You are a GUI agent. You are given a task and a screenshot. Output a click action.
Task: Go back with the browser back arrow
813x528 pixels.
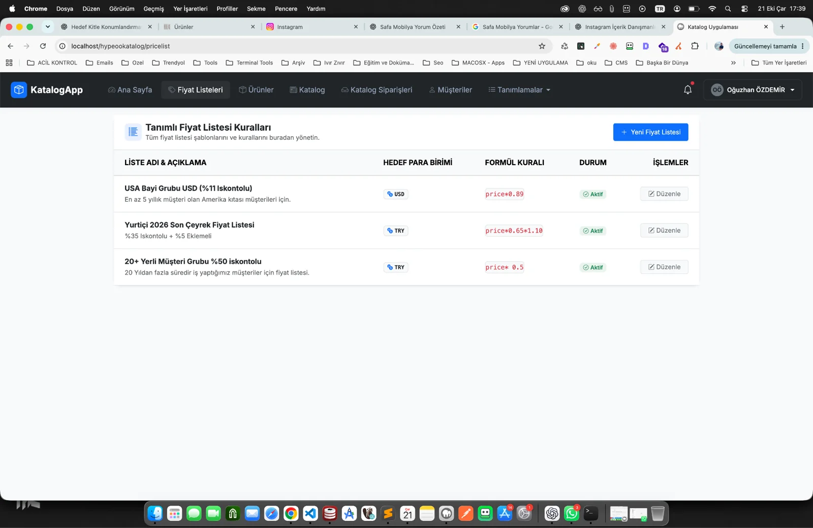[11, 46]
